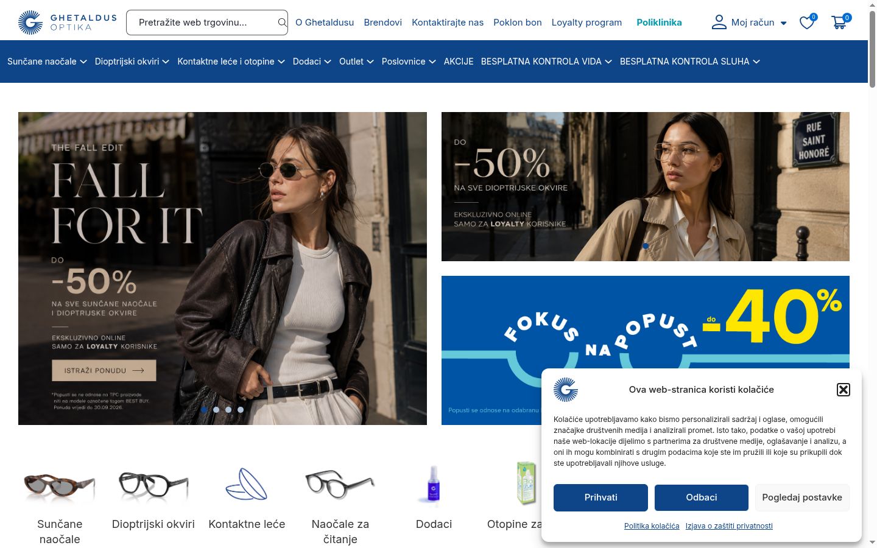
Task: Select the Dodaci spray bottle image
Action: pyautogui.click(x=434, y=484)
